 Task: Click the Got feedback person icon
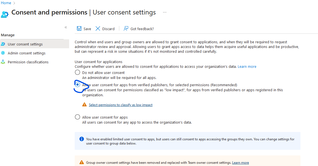pyautogui.click(x=126, y=29)
